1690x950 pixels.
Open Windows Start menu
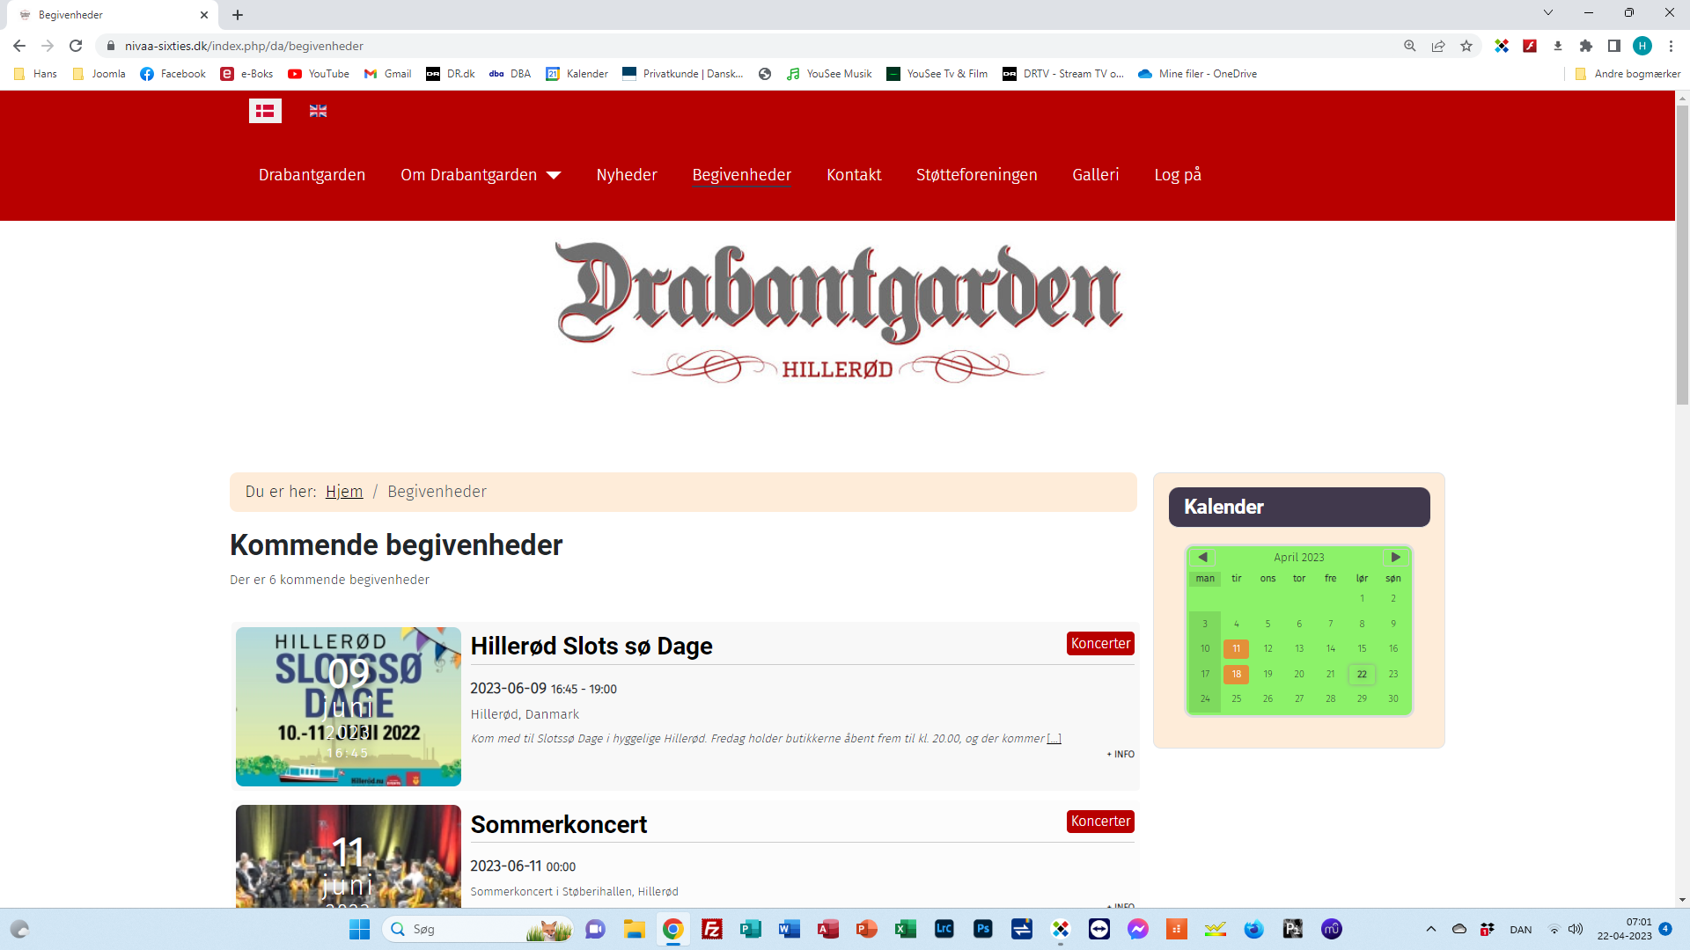pyautogui.click(x=359, y=929)
